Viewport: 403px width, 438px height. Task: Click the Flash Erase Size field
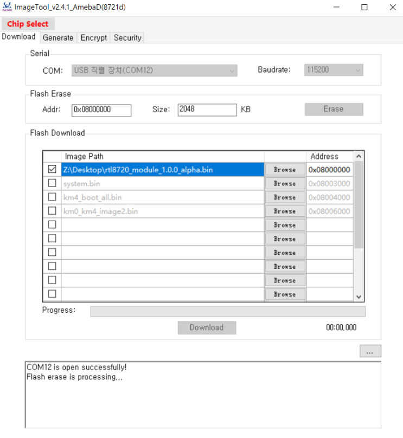pos(207,110)
